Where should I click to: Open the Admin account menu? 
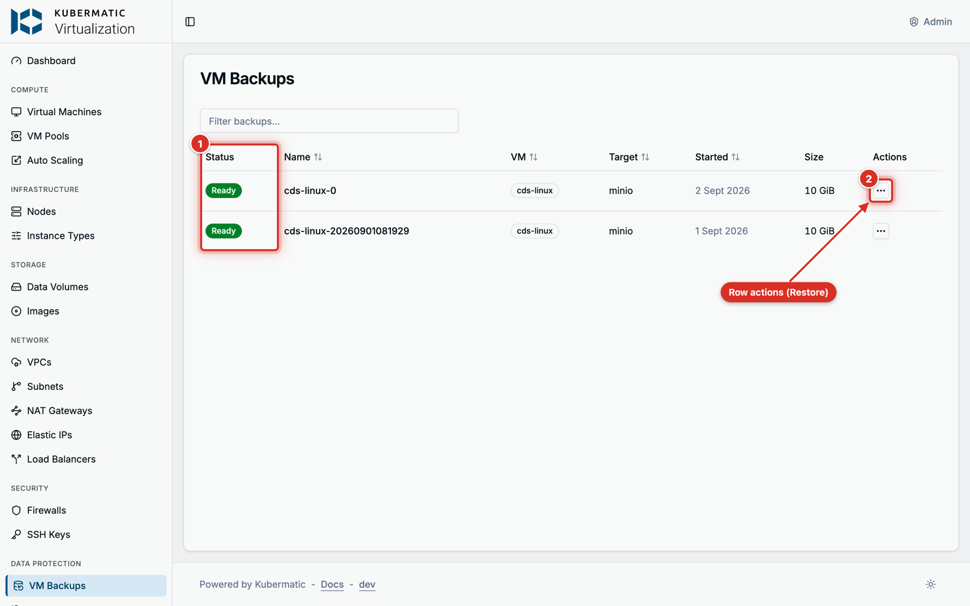[931, 22]
